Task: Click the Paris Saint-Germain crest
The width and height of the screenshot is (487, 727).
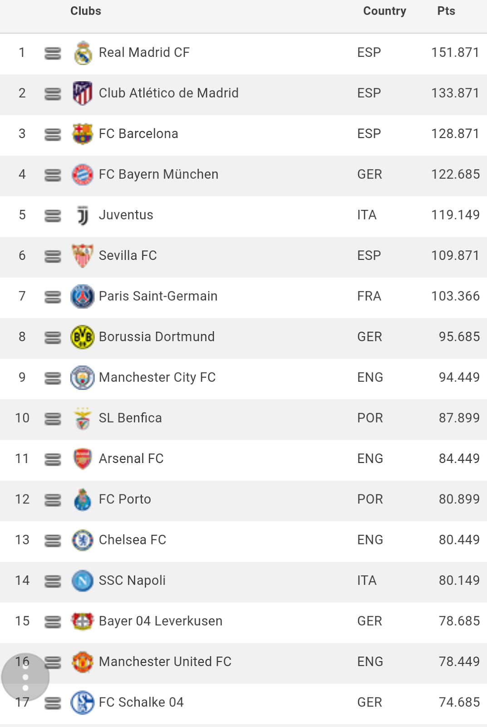Action: [83, 296]
